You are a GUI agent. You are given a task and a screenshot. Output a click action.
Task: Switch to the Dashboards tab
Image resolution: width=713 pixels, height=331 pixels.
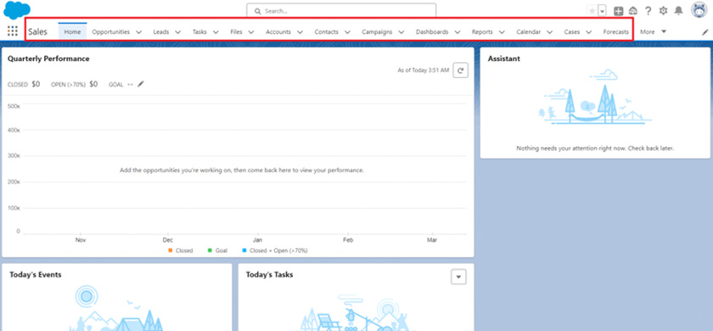click(x=432, y=32)
